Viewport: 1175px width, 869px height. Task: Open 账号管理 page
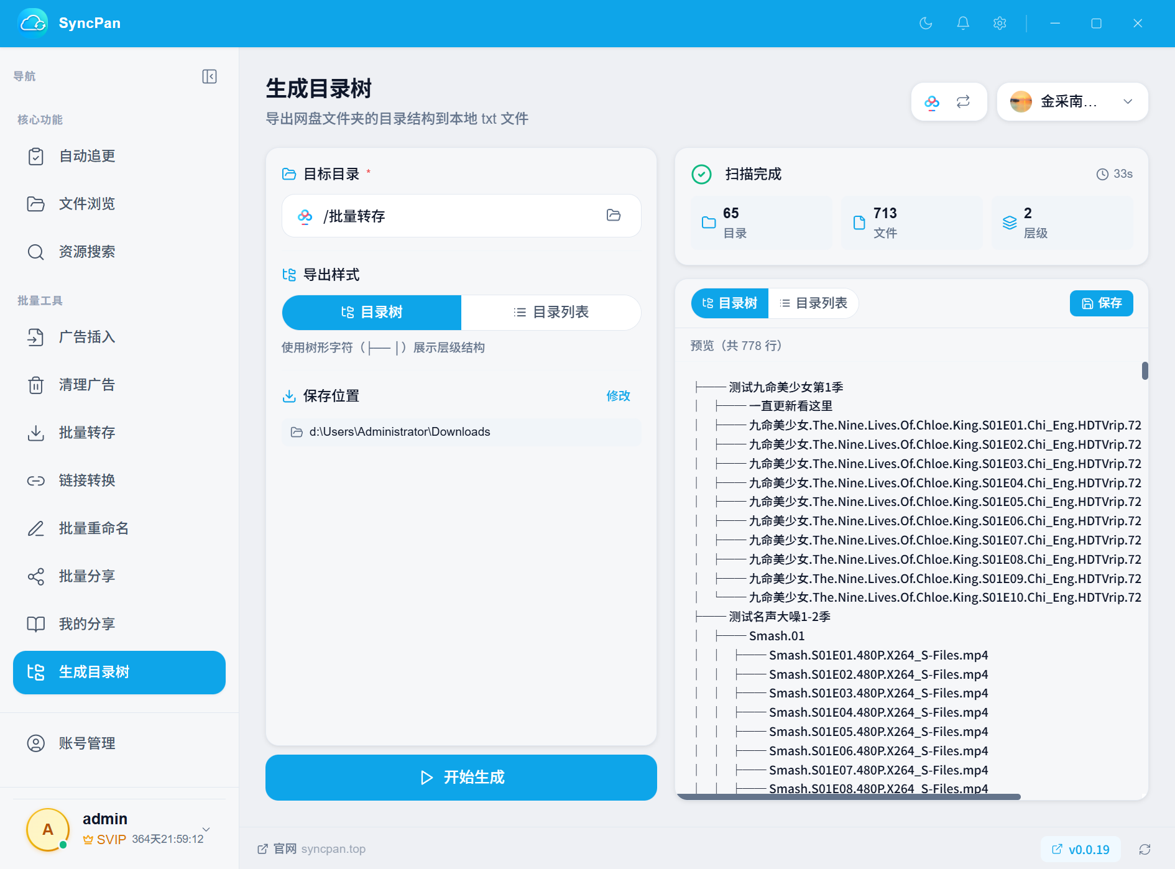pos(119,743)
